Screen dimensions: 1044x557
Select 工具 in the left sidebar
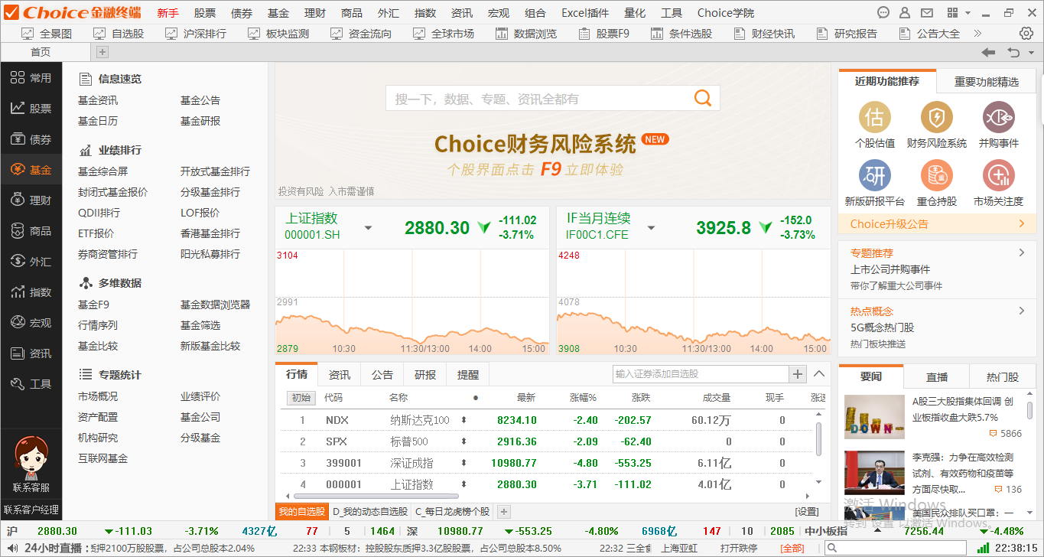(x=31, y=384)
